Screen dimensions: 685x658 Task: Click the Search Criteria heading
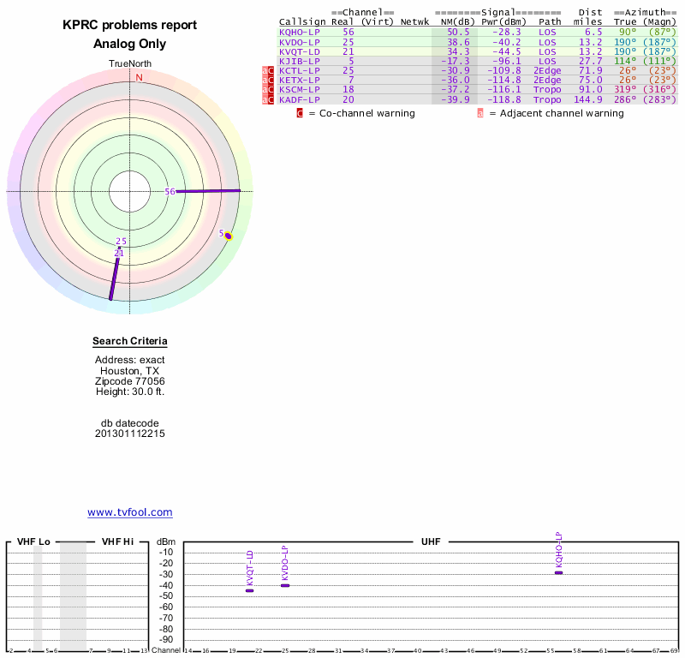click(x=130, y=342)
